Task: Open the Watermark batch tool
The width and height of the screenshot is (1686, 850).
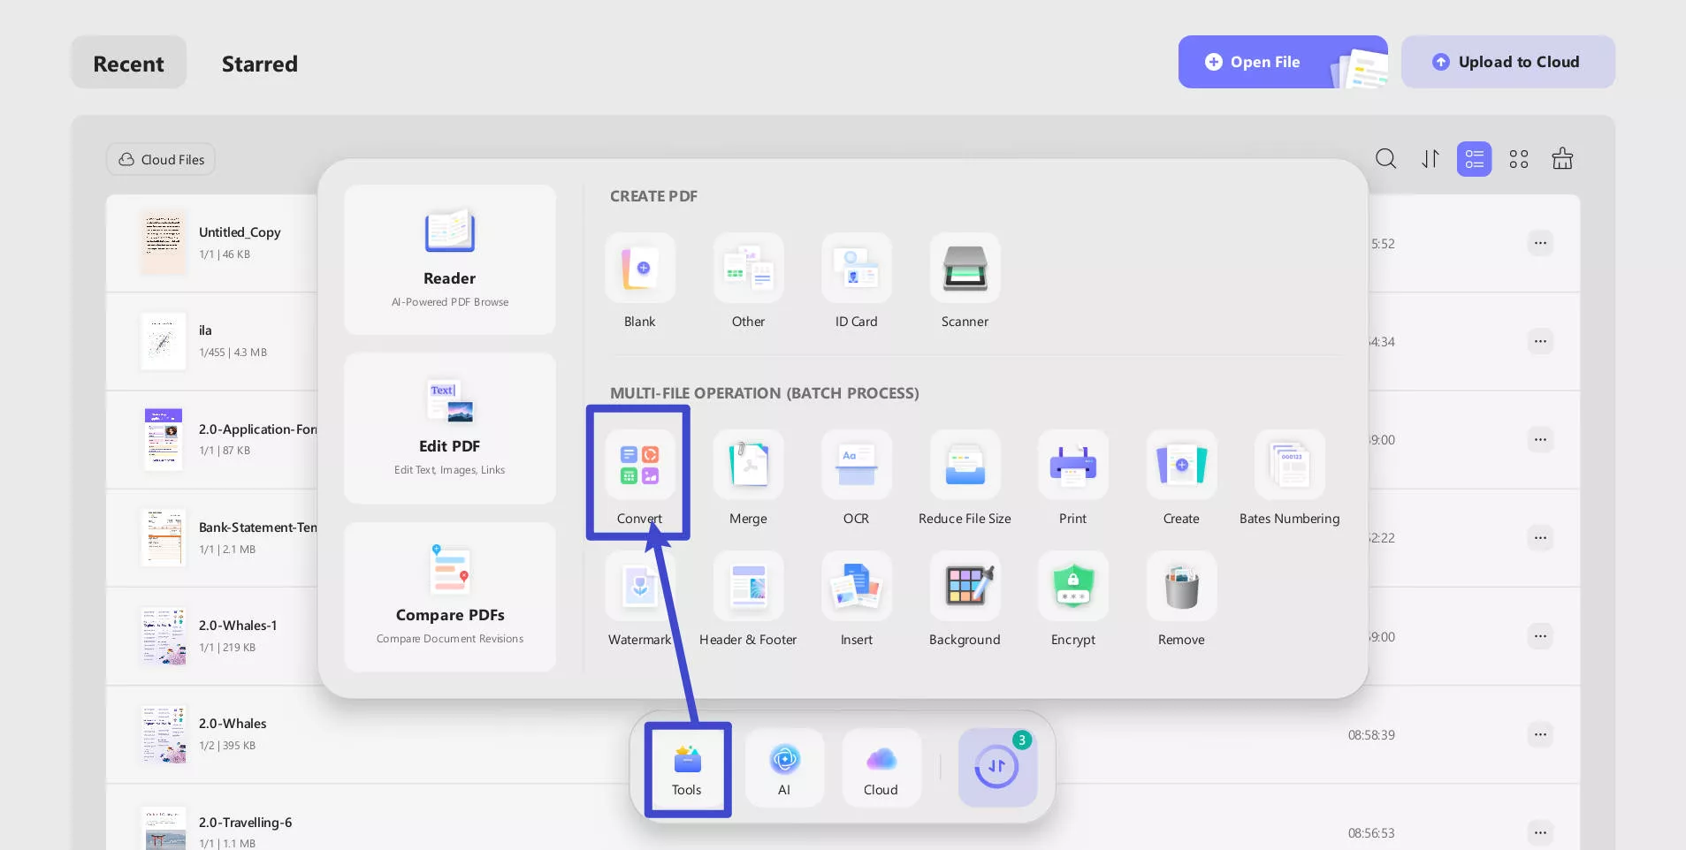Action: [639, 587]
